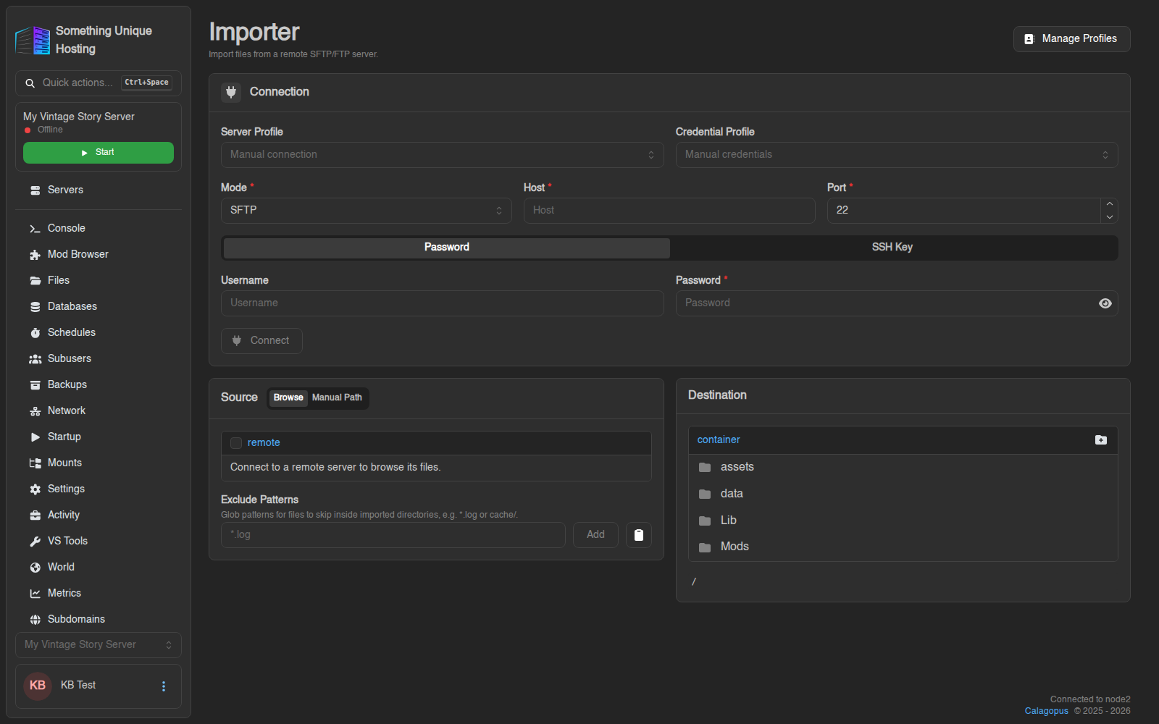Focus the Username input field
Image resolution: width=1159 pixels, height=724 pixels.
442,303
